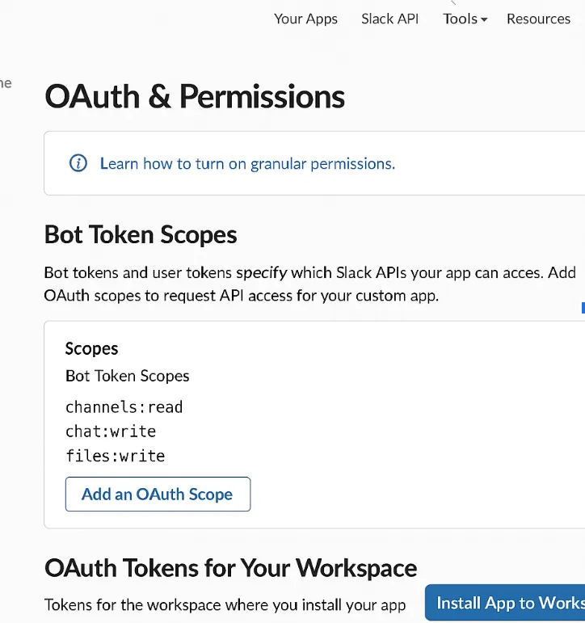Click the OAuth & Permissions page title

pos(195,96)
